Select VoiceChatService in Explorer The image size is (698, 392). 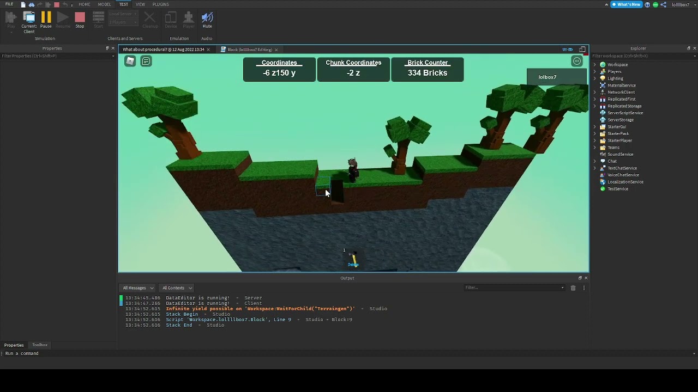pyautogui.click(x=623, y=175)
